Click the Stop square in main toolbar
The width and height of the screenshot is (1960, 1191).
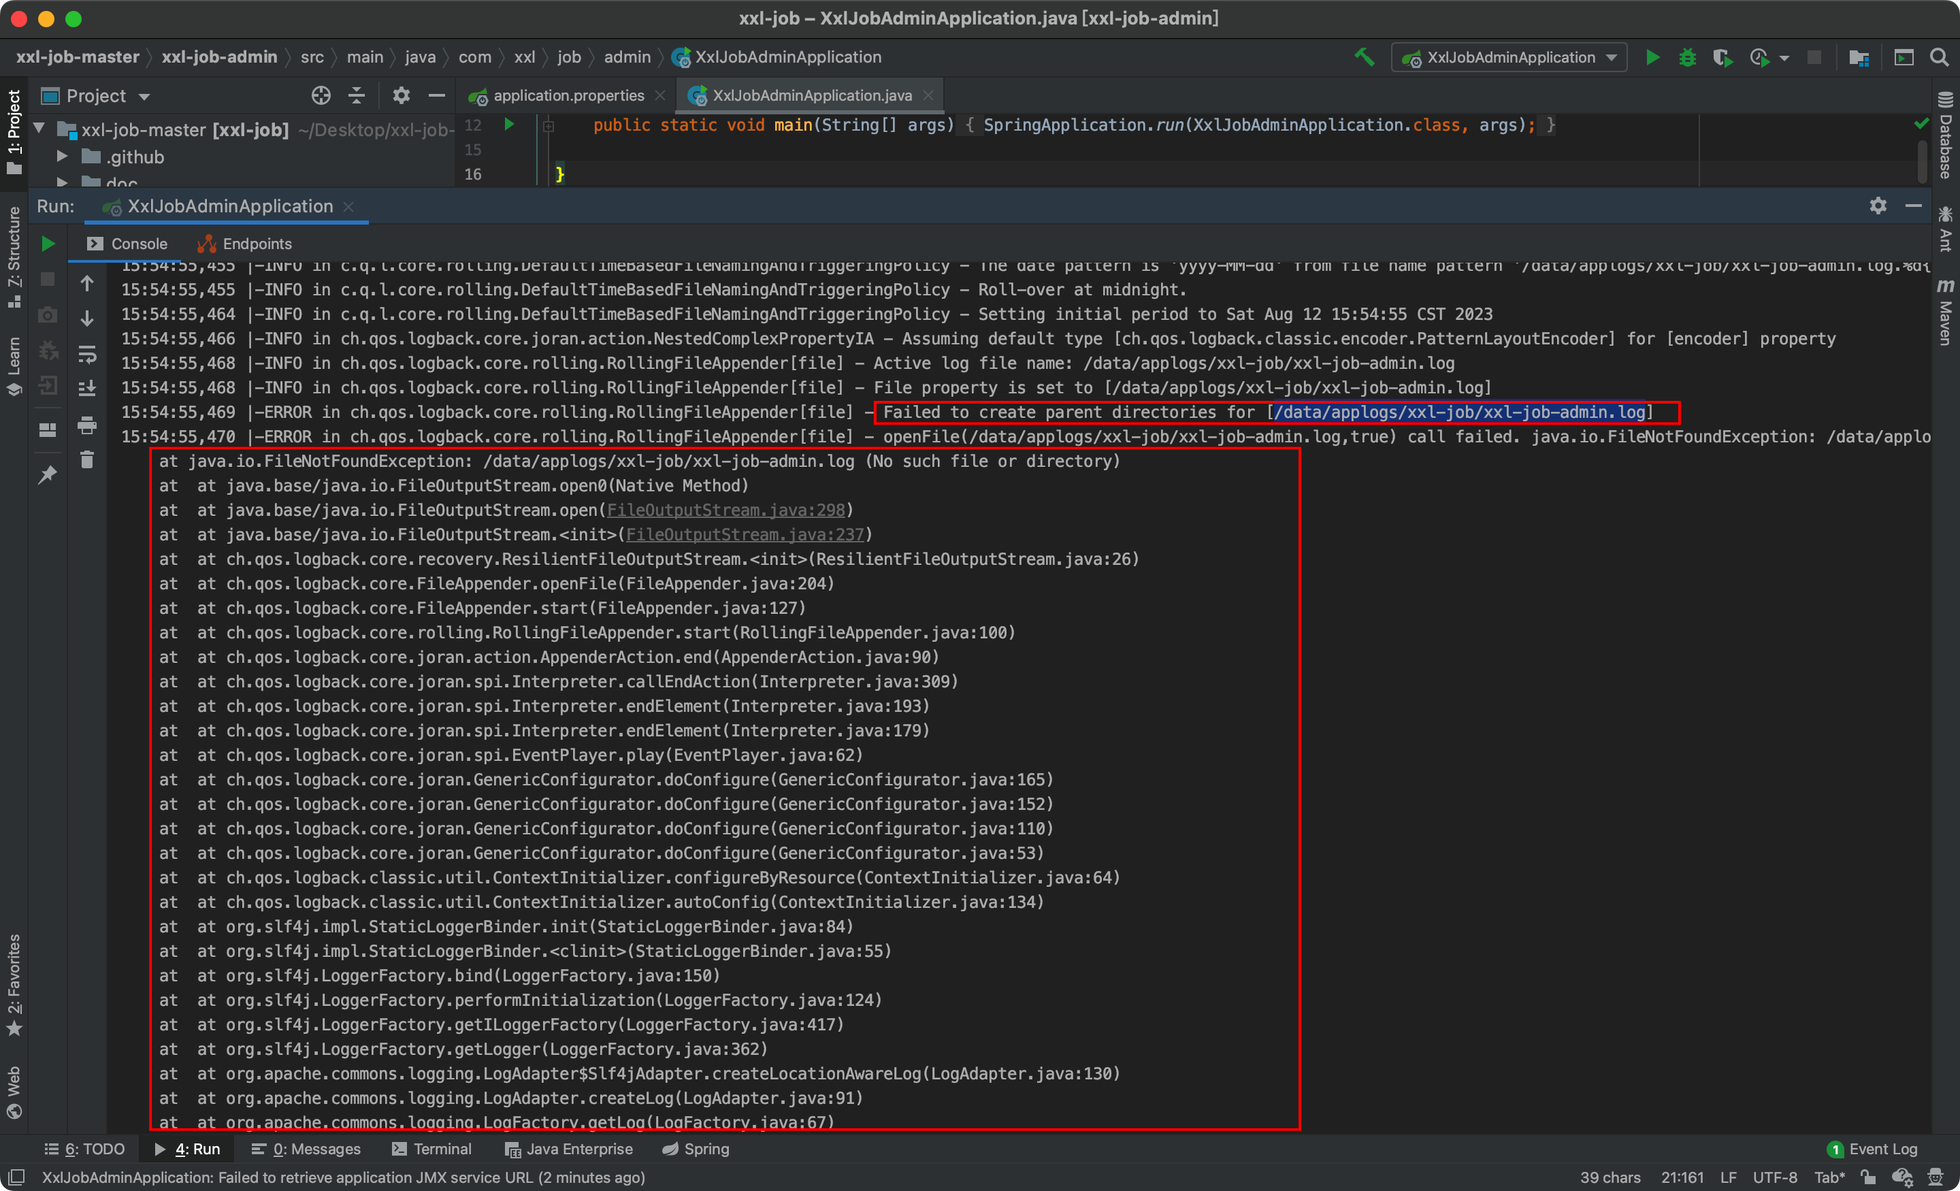click(x=1814, y=57)
